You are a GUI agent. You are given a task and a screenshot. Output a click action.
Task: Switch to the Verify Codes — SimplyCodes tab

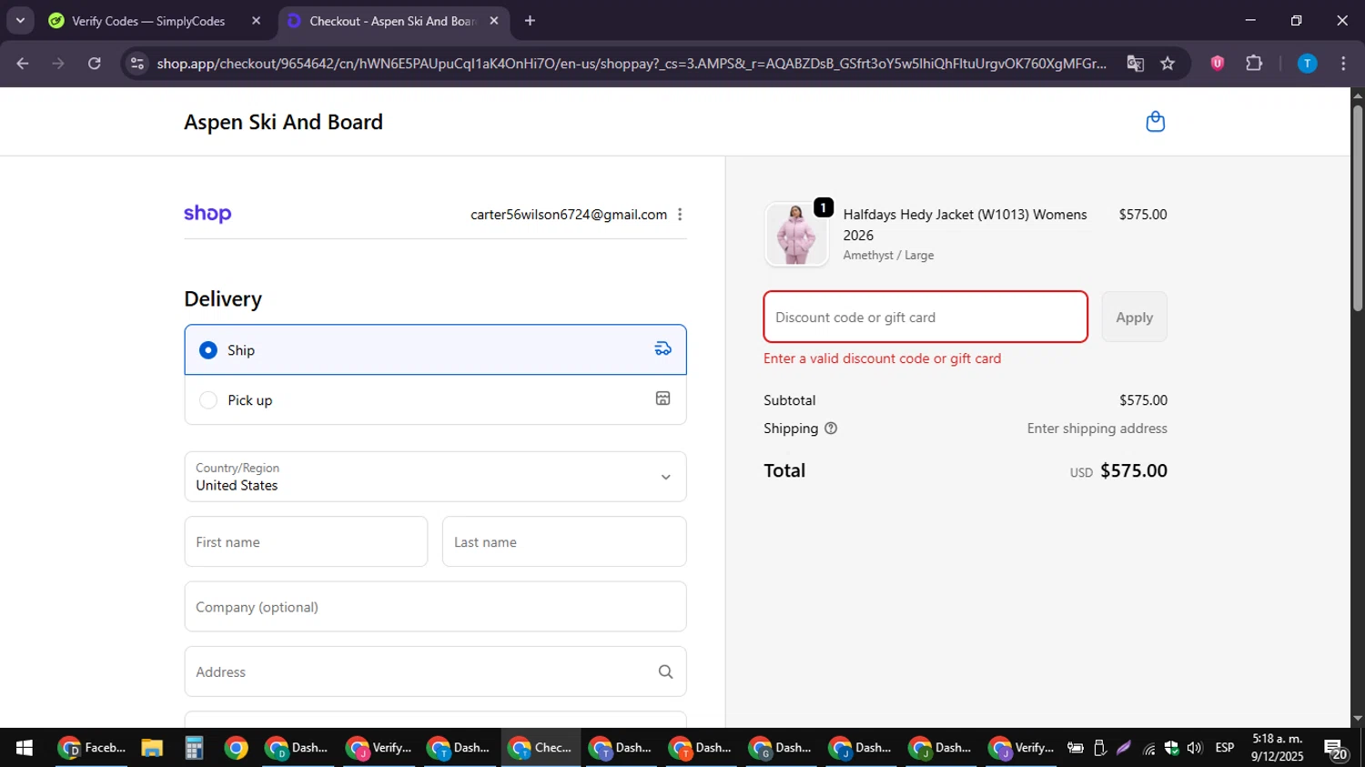149,21
